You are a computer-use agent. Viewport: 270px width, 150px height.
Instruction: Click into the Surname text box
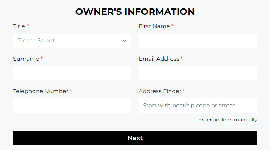point(72,73)
